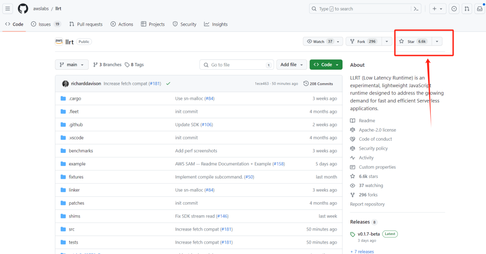Open the linker folder
This screenshot has width=486, height=254.
[74, 190]
